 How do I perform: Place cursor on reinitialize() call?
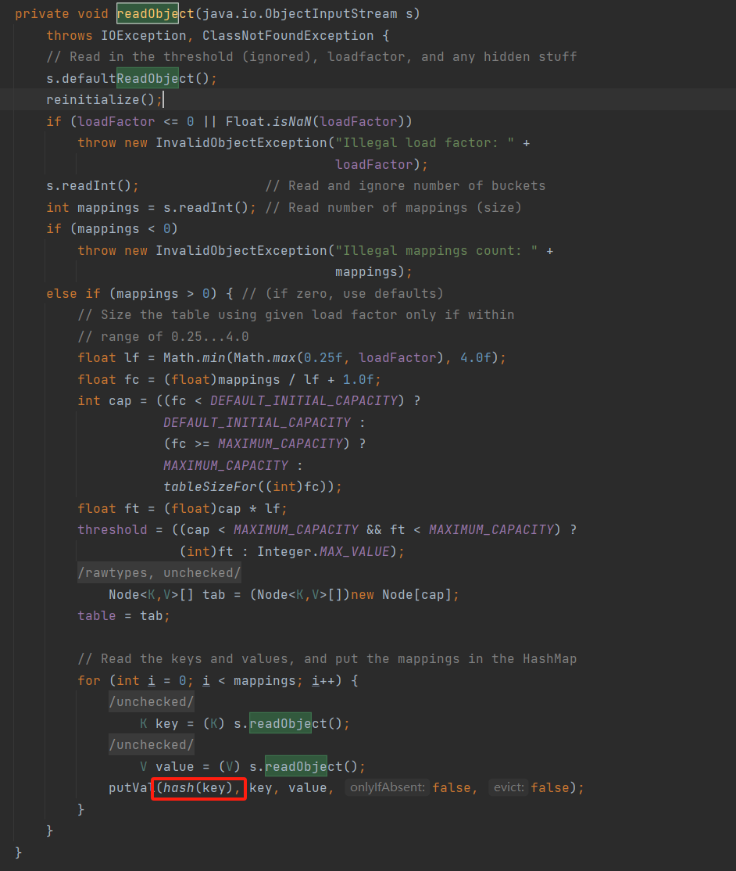click(101, 100)
